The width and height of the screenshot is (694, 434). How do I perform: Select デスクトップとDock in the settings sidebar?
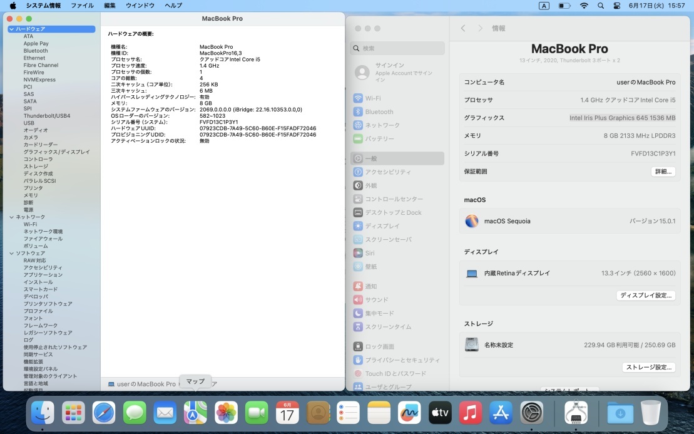pyautogui.click(x=397, y=212)
